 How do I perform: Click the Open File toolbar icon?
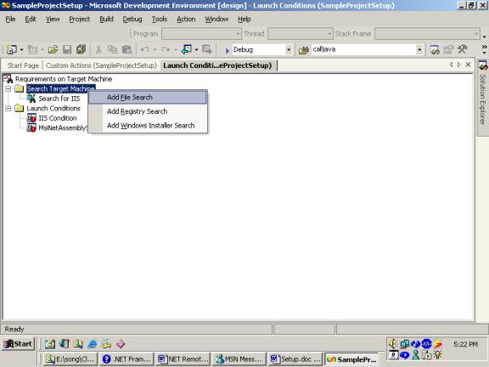tap(53, 49)
